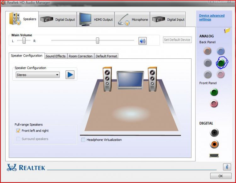This screenshot has width=236, height=183.
Task: Toggle Front left and right checkbox
Action: [x=18, y=131]
